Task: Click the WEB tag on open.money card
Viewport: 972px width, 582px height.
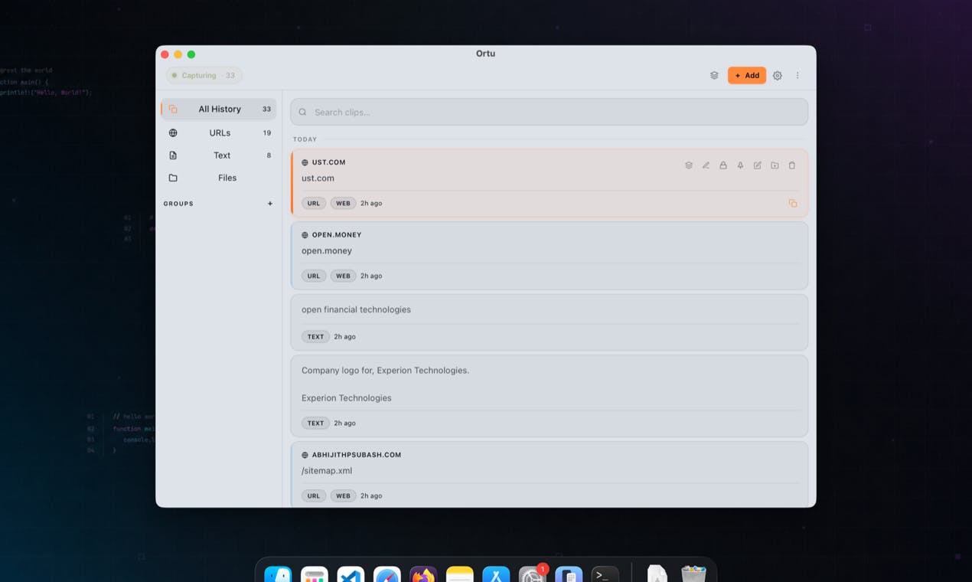Action: [x=343, y=276]
